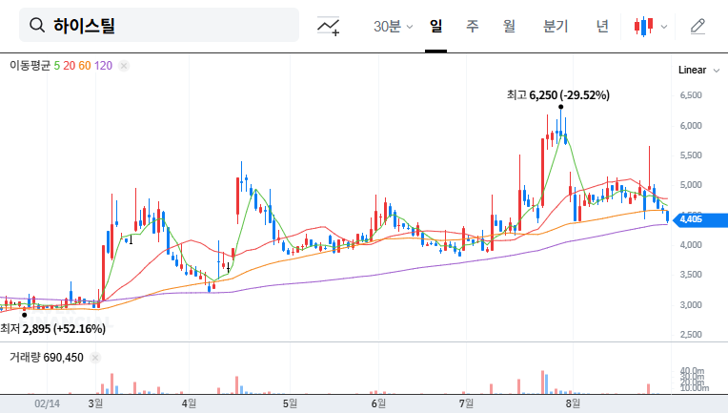Click the 이동평균 indicator label

click(30, 66)
